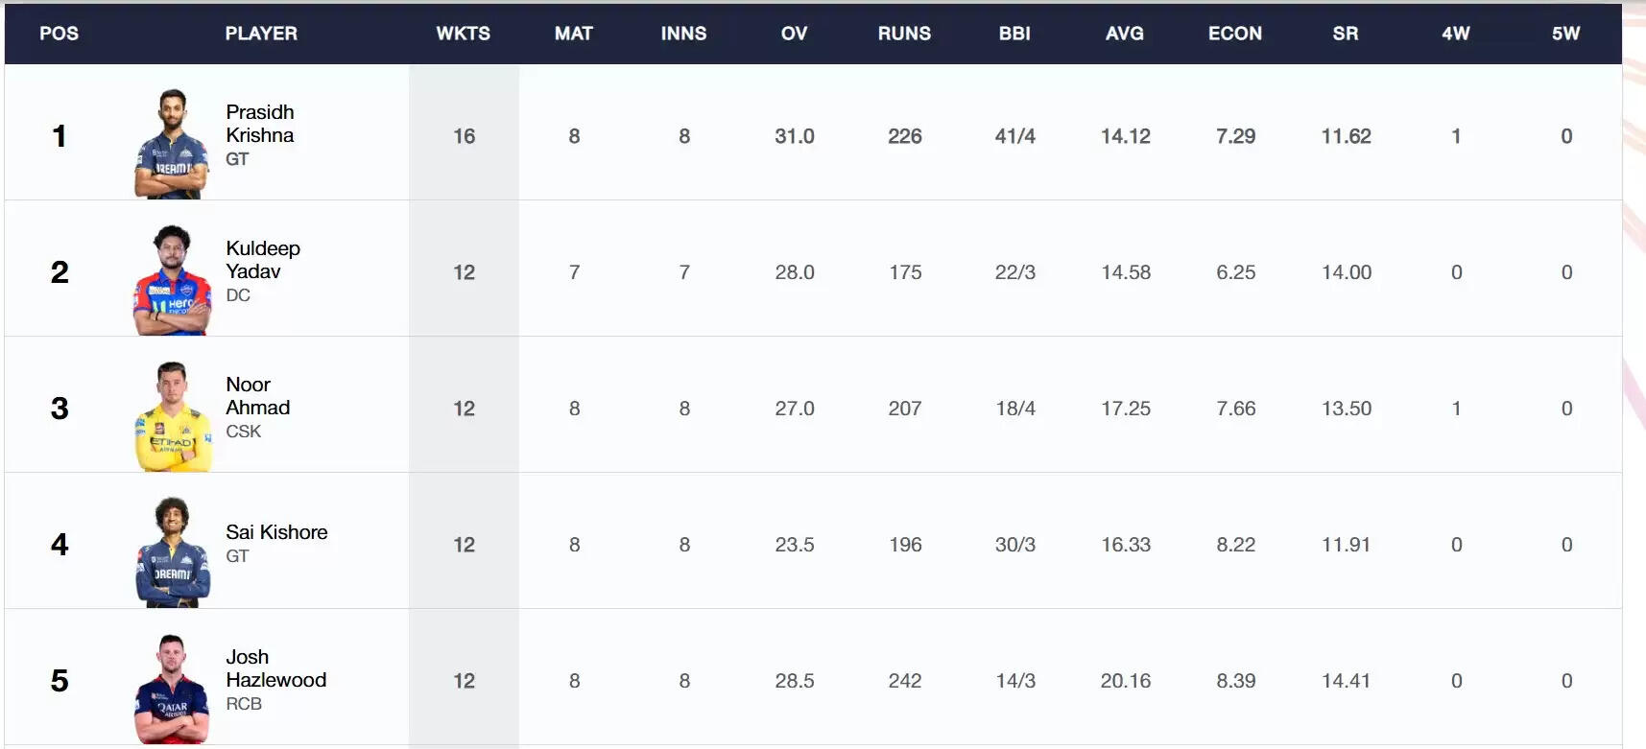Sort table by WKTS column header
The width and height of the screenshot is (1646, 749).
coord(464,34)
